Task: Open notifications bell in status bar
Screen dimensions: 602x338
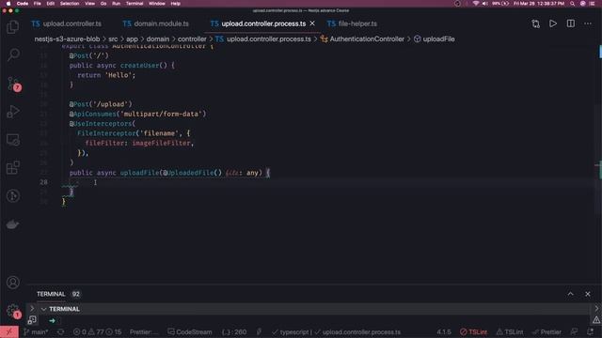Action: pyautogui.click(x=591, y=331)
